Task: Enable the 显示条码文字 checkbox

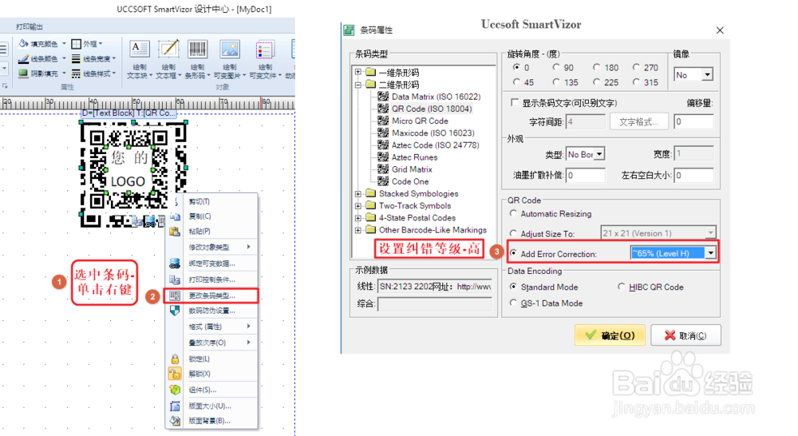Action: click(515, 103)
